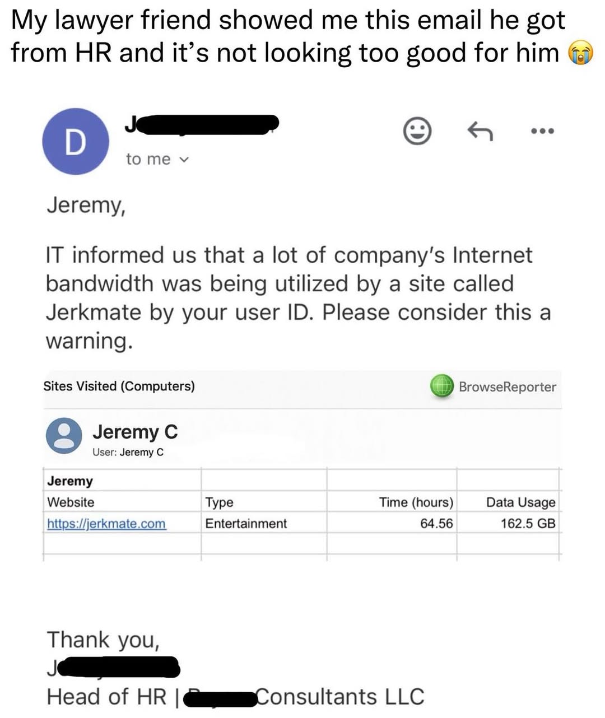Select the 64.56 hours cell
Viewport: 605px width, 718px height.
point(436,524)
